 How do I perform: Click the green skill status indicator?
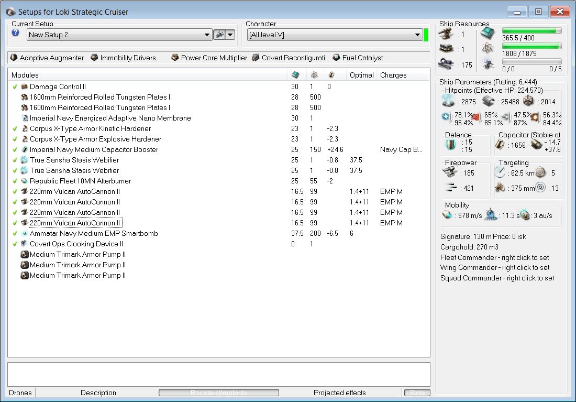[x=426, y=35]
